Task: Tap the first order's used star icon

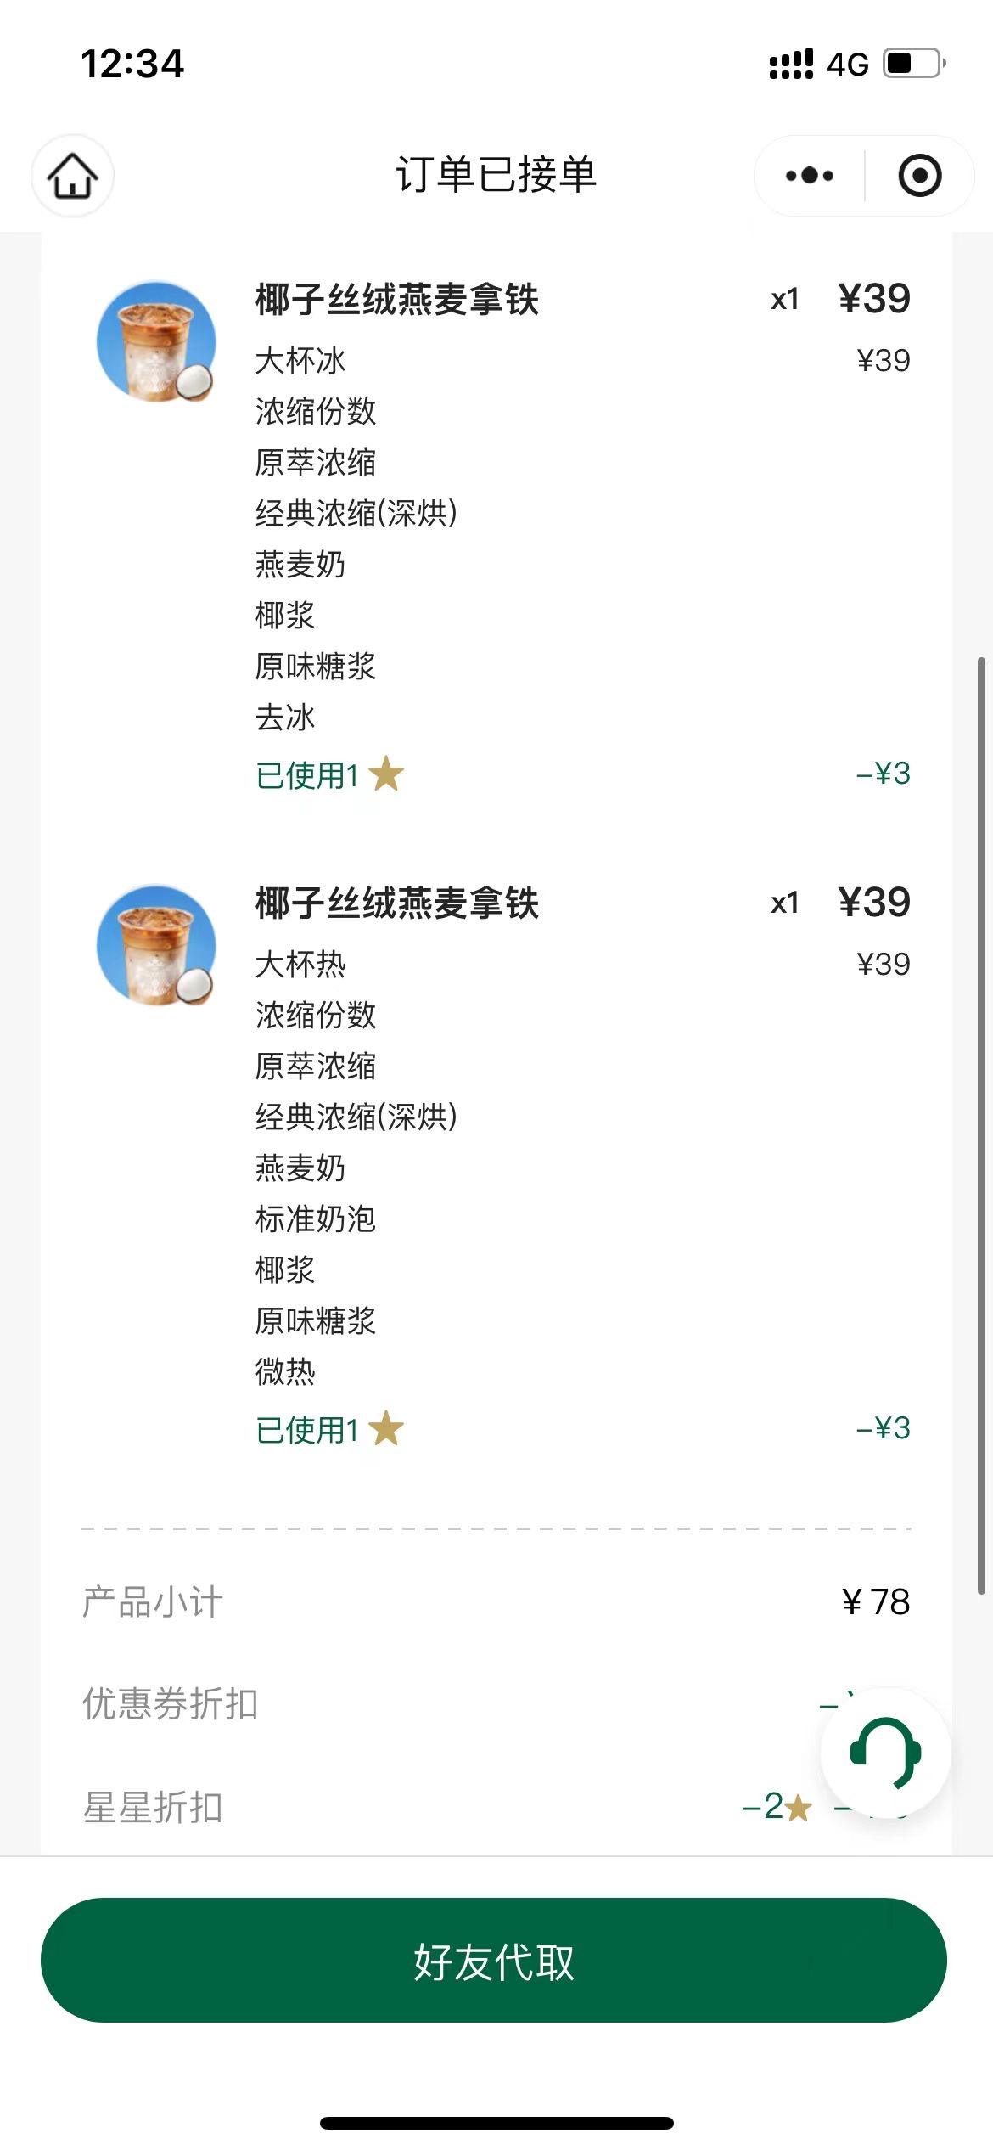Action: point(386,774)
